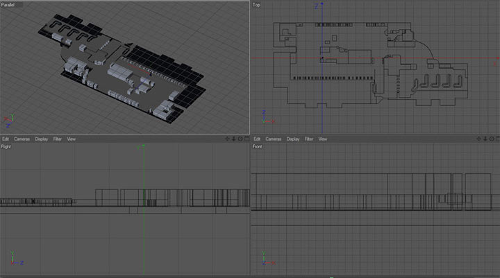Open Filter menu in Right viewport
Image resolution: width=500 pixels, height=278 pixels.
point(58,139)
